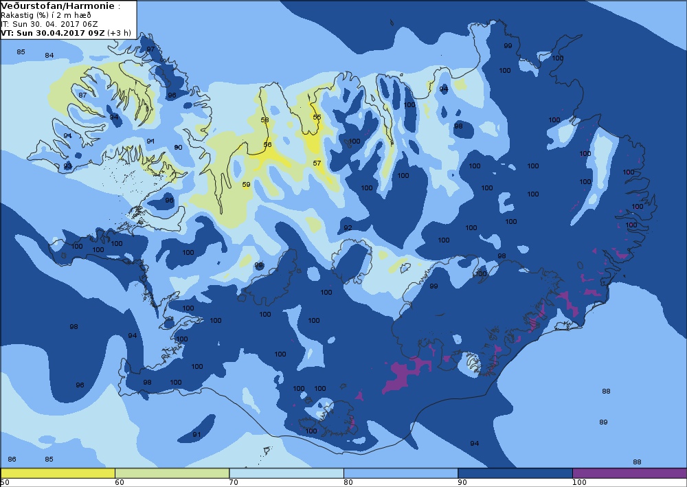Click the legend scale label '90'

click(x=462, y=483)
